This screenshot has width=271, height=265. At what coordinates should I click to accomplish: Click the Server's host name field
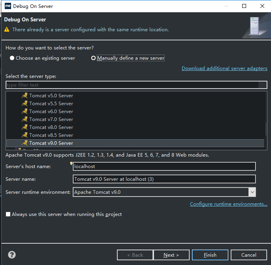click(x=164, y=167)
